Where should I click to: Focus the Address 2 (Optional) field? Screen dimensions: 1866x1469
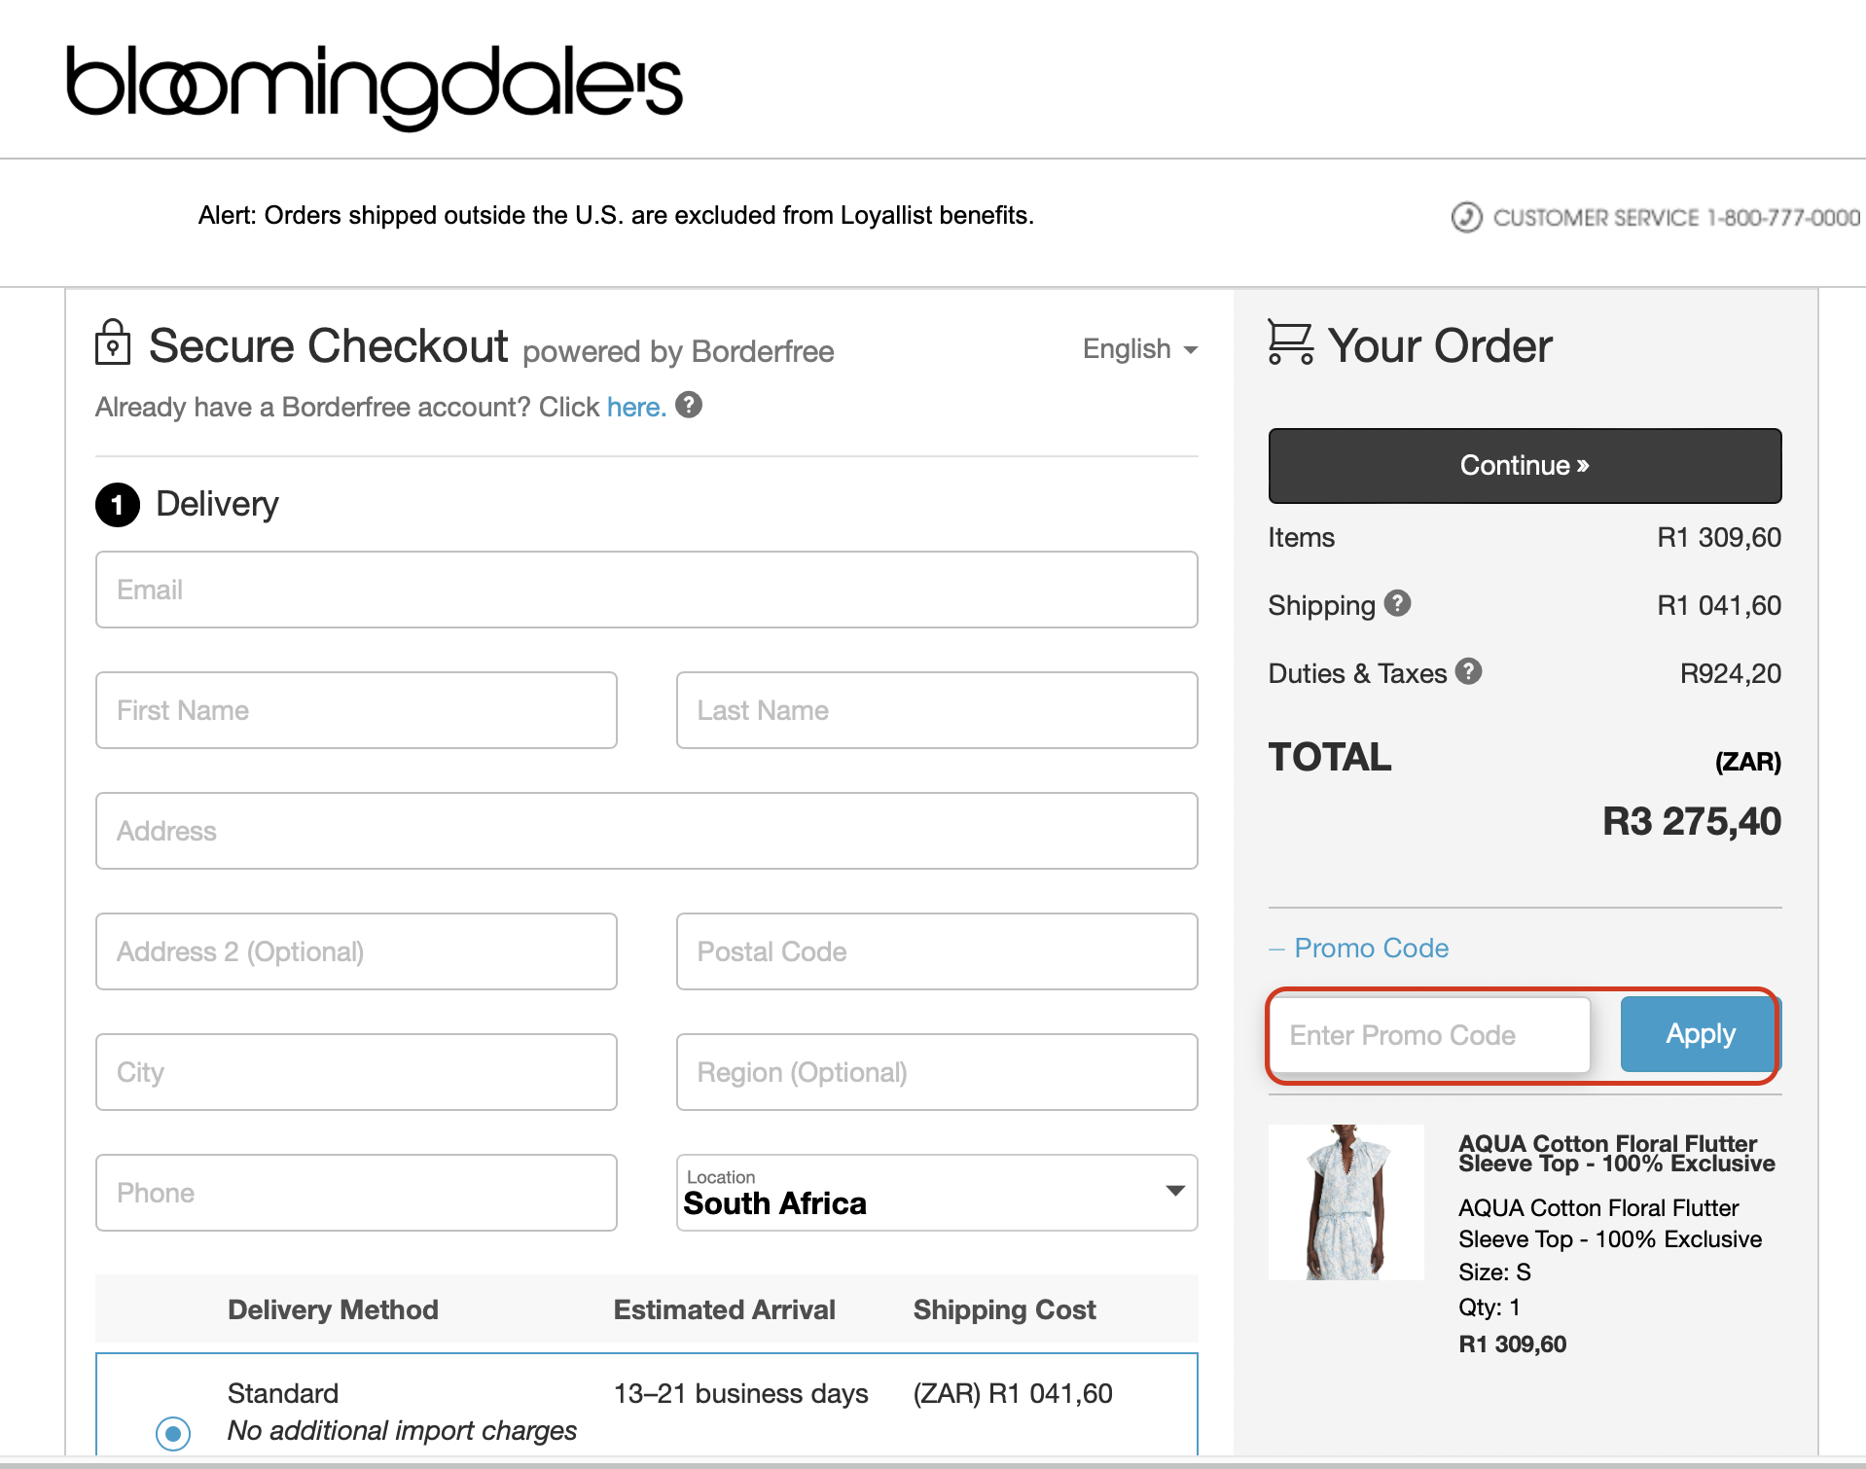coord(356,951)
